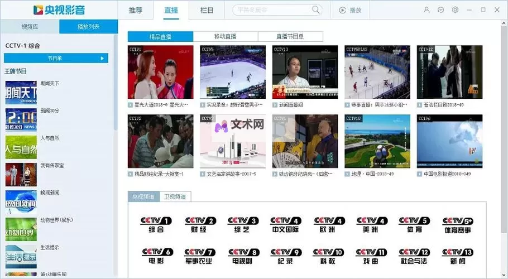Screen dimensions: 508x279
Task: Play the CCTV1 星光大道 live thumbnail
Action: pyautogui.click(x=160, y=72)
